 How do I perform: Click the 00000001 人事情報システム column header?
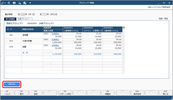click(73, 29)
